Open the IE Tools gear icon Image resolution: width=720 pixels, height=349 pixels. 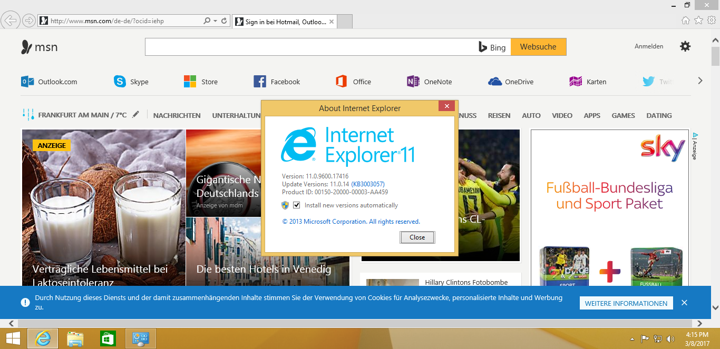712,21
